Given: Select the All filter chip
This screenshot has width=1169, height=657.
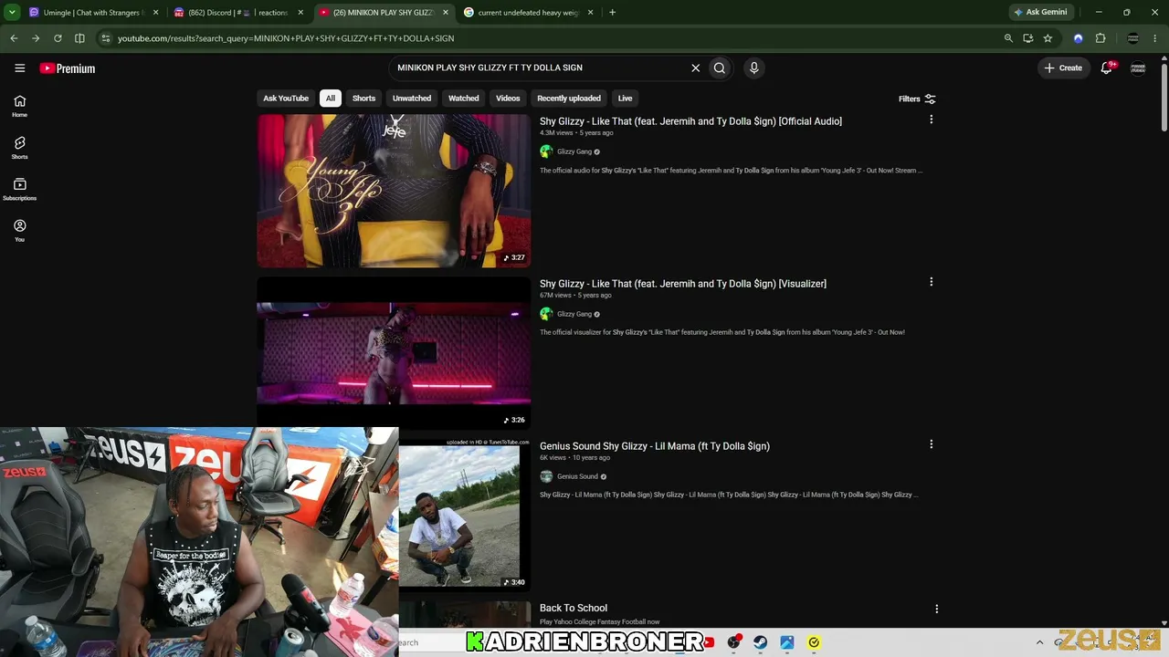Looking at the screenshot, I should pos(331,99).
